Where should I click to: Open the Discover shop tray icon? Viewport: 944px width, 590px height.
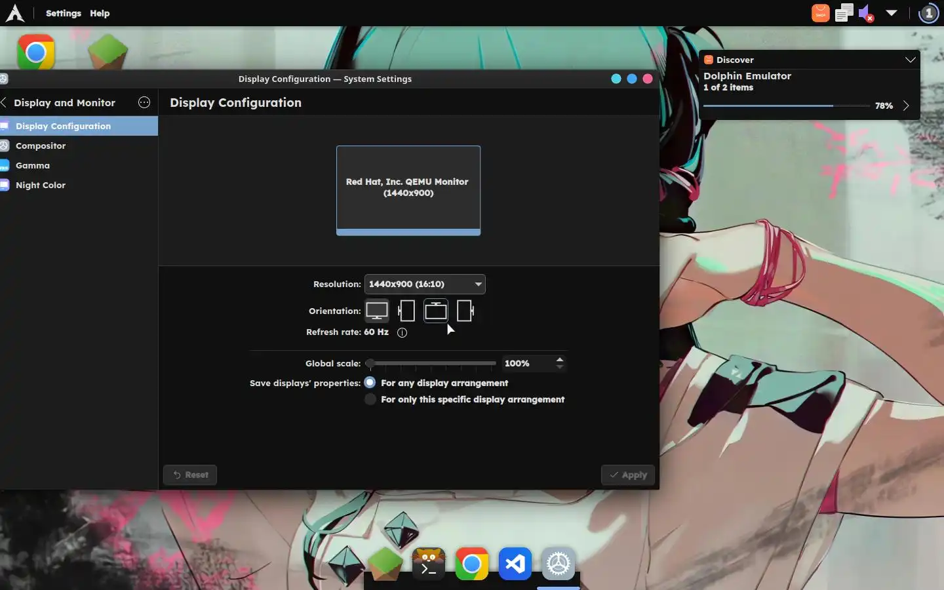[x=820, y=13]
